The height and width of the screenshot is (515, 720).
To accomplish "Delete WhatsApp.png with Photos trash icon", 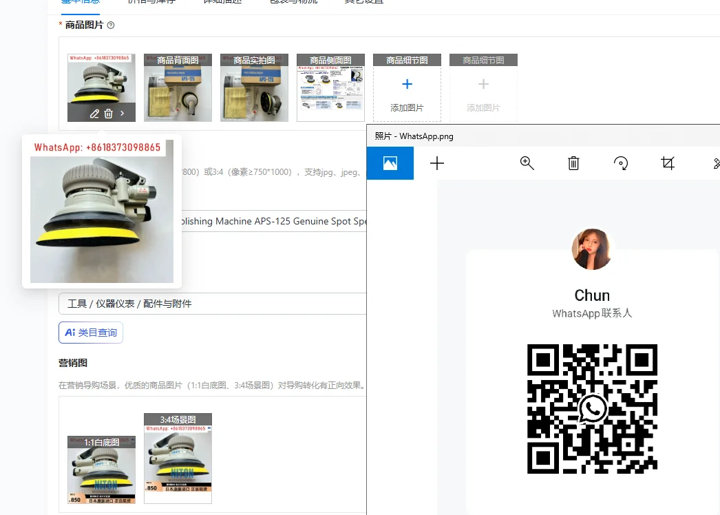I will coord(573,163).
